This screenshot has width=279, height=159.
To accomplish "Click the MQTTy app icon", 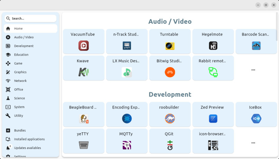I will 127,145.
